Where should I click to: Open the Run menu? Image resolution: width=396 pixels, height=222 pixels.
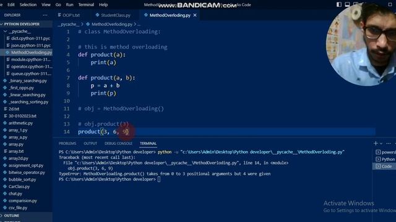point(69,4)
